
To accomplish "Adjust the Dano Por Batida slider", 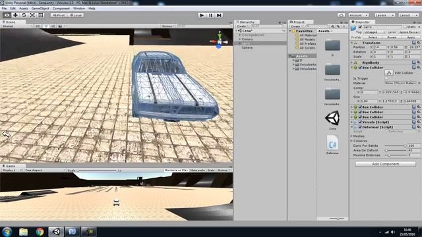I will pyautogui.click(x=396, y=145).
